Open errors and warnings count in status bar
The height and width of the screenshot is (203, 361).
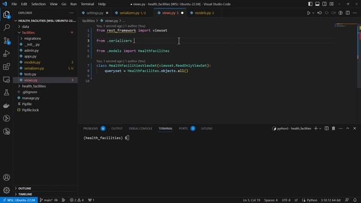(77, 200)
